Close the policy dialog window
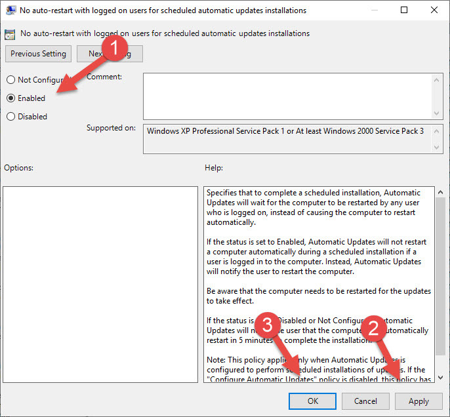450x417 pixels. click(x=434, y=10)
